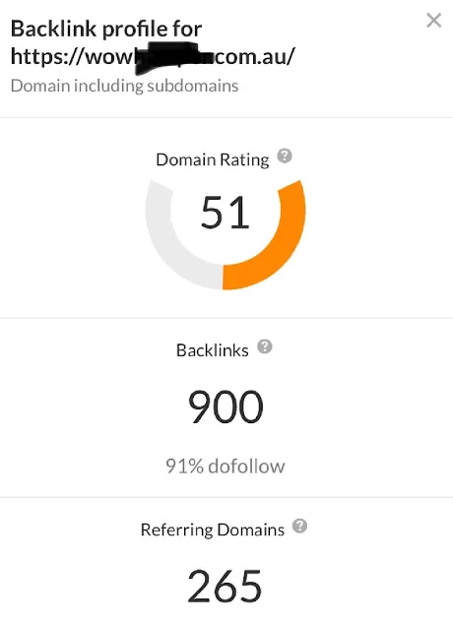
Task: Click the Backlinks help question mark icon
Action: click(264, 346)
